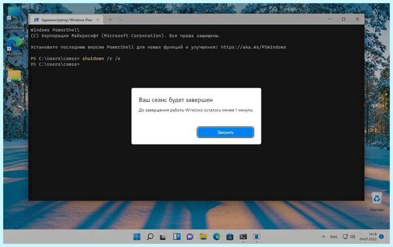Launch Microsoft Edge from the taskbar
The height and width of the screenshot is (247, 393).
pos(217,237)
